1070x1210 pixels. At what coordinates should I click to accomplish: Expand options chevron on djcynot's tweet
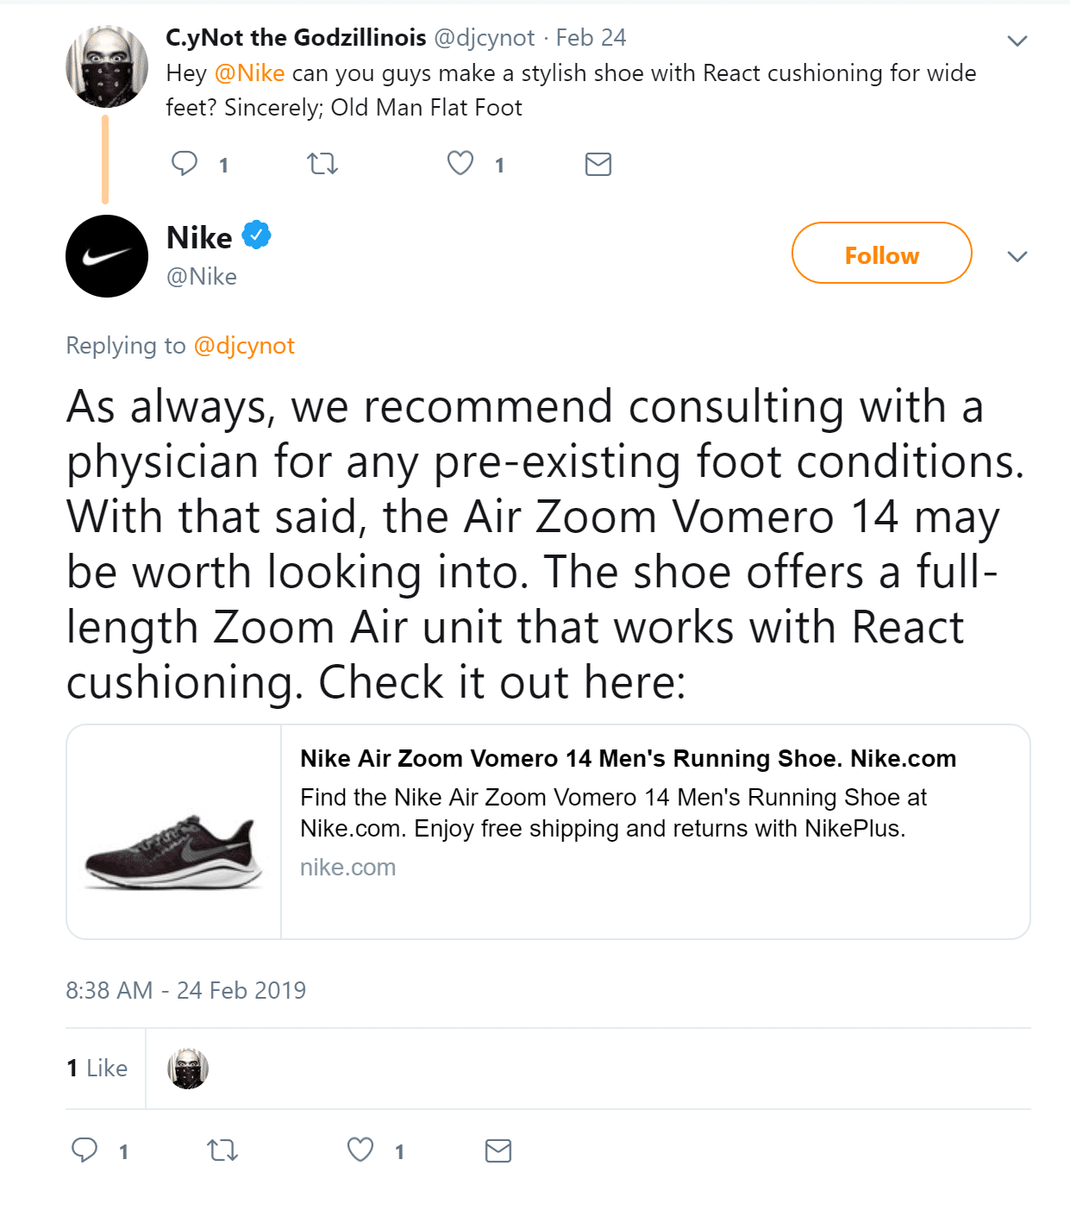pos(1017,41)
